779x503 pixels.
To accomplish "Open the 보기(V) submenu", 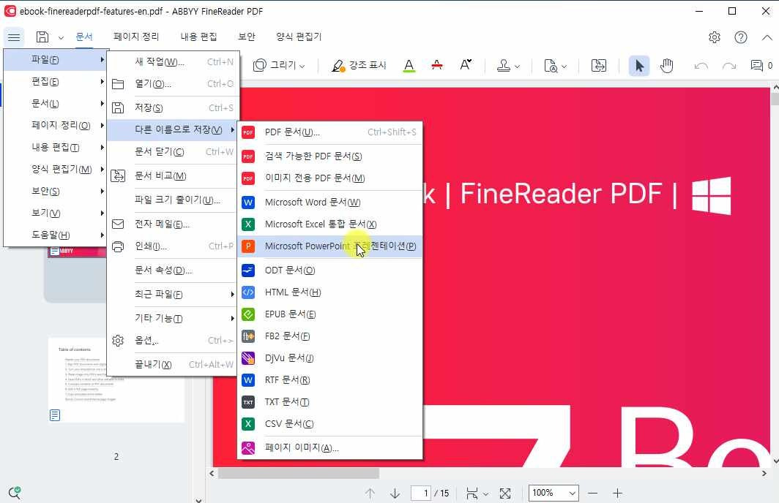I will click(x=56, y=213).
